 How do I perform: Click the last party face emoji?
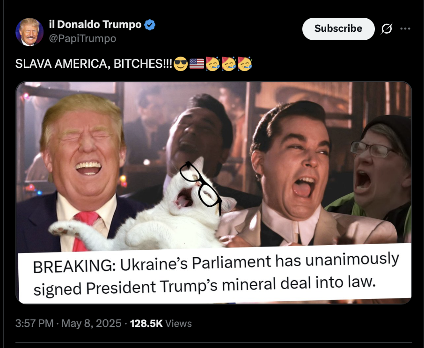pos(245,64)
